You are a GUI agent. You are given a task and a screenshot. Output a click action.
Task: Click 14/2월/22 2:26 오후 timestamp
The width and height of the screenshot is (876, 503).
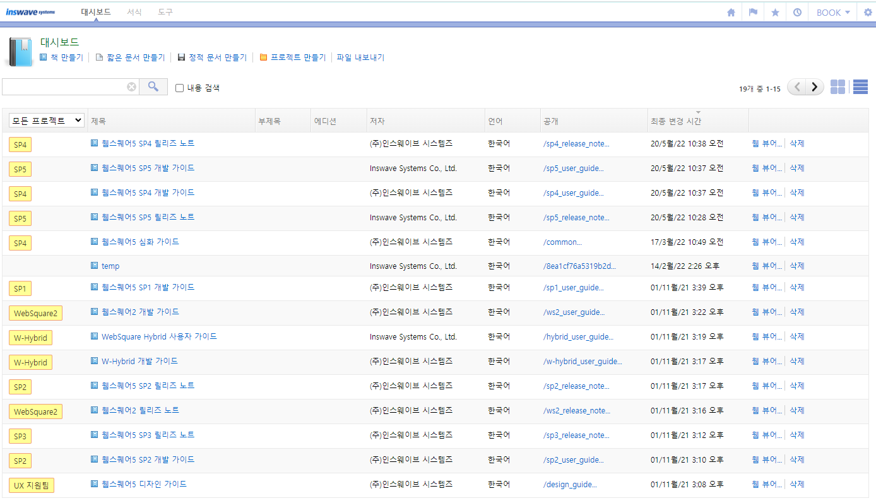[x=684, y=266]
